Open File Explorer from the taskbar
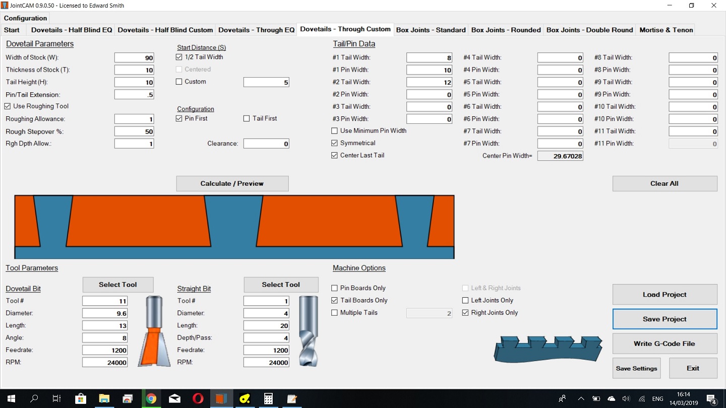This screenshot has width=726, height=408. 104,398
